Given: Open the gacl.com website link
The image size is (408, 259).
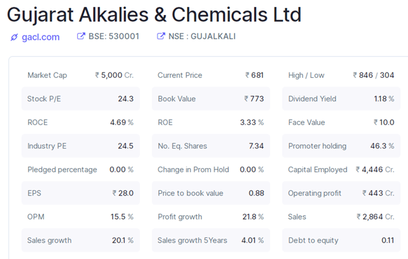Looking at the screenshot, I should click(41, 37).
